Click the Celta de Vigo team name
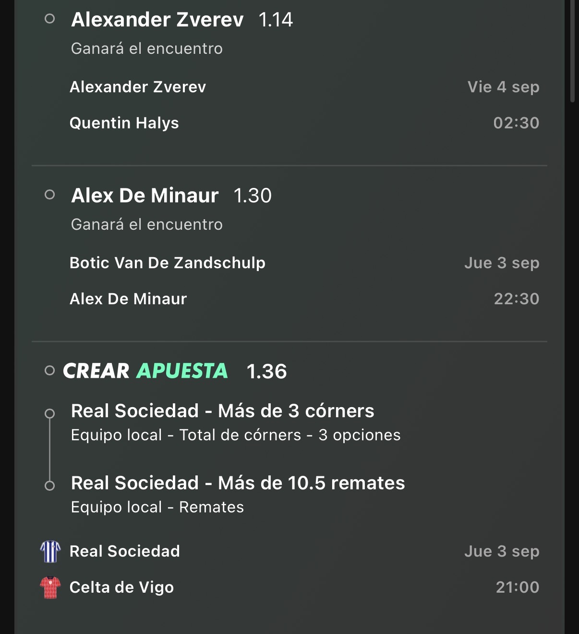The height and width of the screenshot is (634, 579). click(122, 587)
